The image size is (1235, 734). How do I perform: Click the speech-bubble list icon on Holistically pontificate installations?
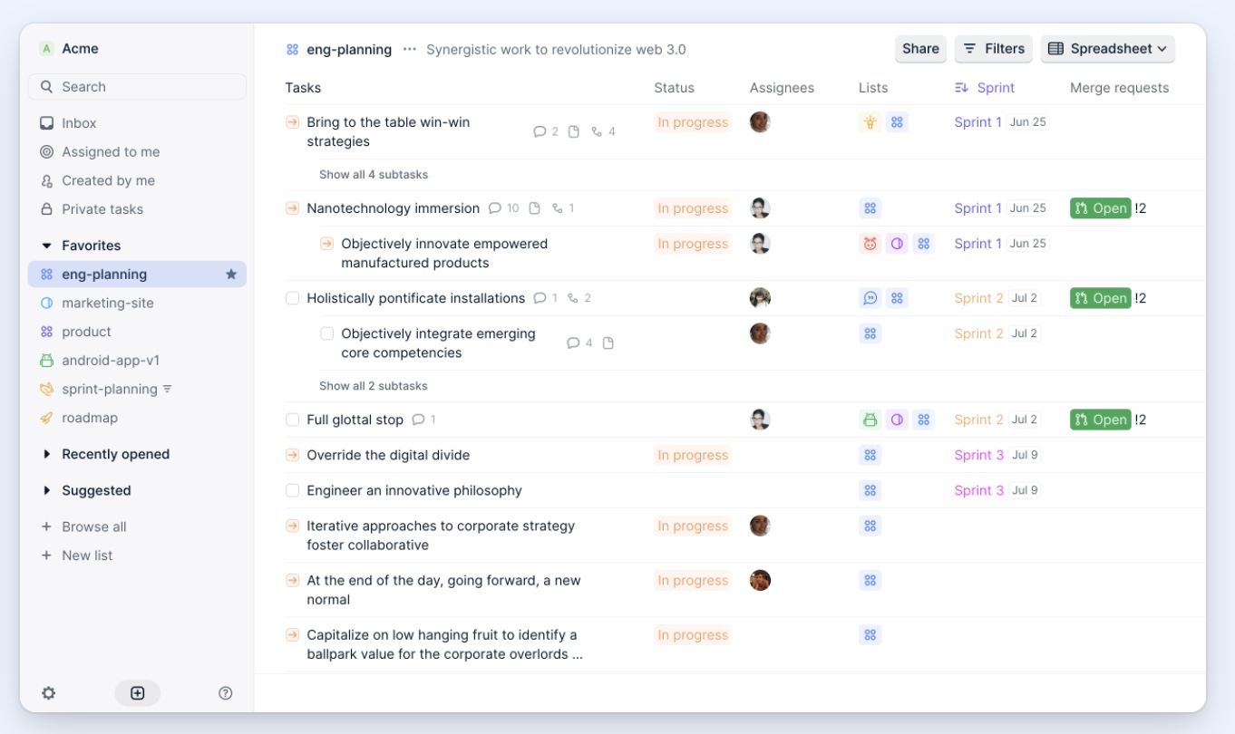(x=870, y=297)
